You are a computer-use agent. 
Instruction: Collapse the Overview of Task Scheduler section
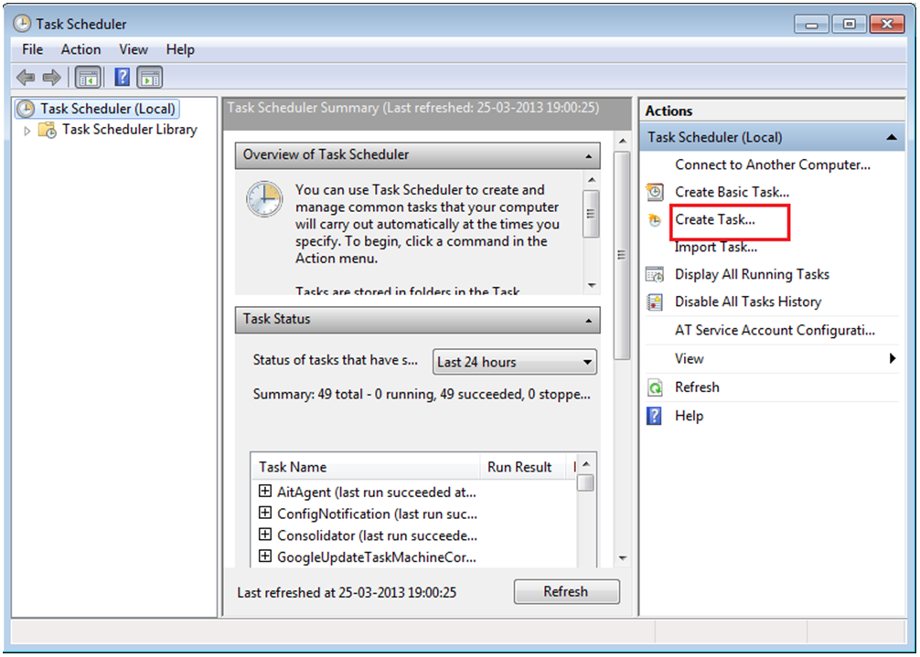[589, 155]
